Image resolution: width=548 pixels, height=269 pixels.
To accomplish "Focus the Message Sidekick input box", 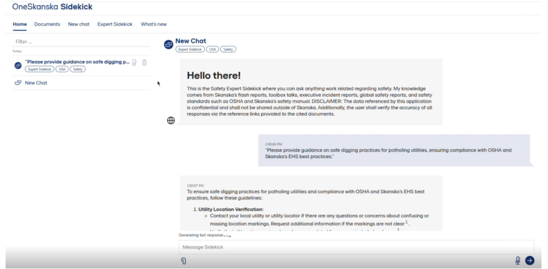I will (x=356, y=247).
